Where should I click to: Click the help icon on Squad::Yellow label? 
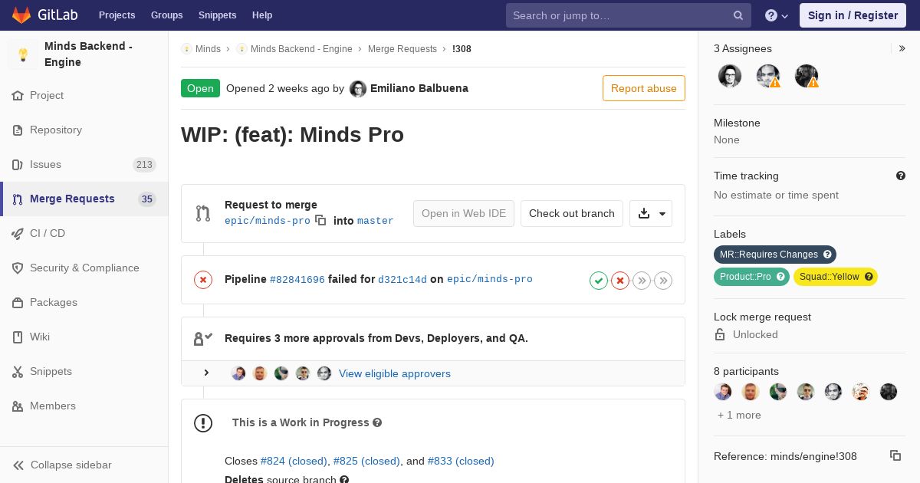(x=869, y=277)
